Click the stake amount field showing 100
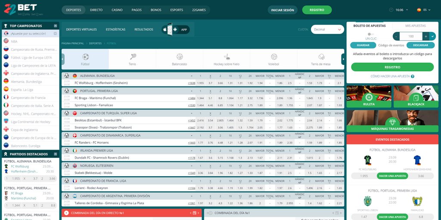 point(411,36)
